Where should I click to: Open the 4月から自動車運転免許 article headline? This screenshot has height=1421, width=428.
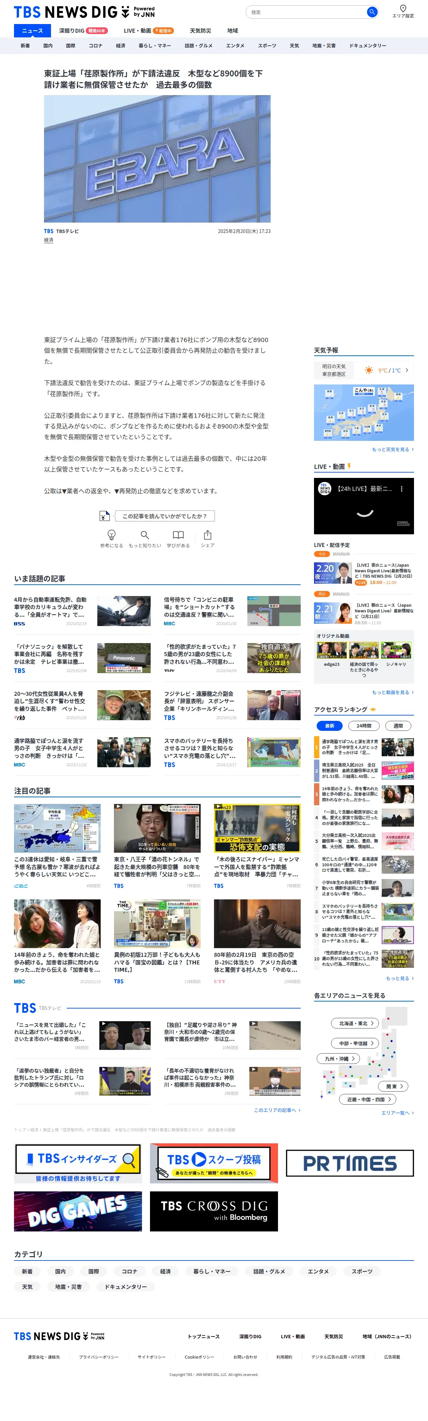[50, 607]
